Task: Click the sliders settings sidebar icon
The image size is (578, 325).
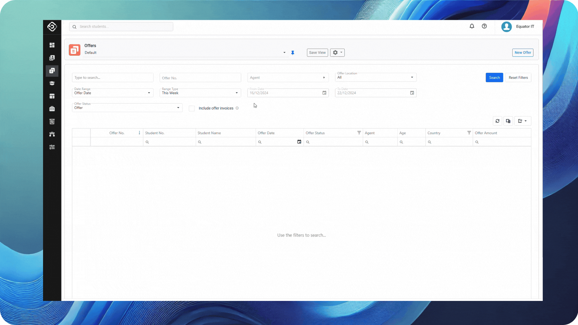Action: [52, 147]
